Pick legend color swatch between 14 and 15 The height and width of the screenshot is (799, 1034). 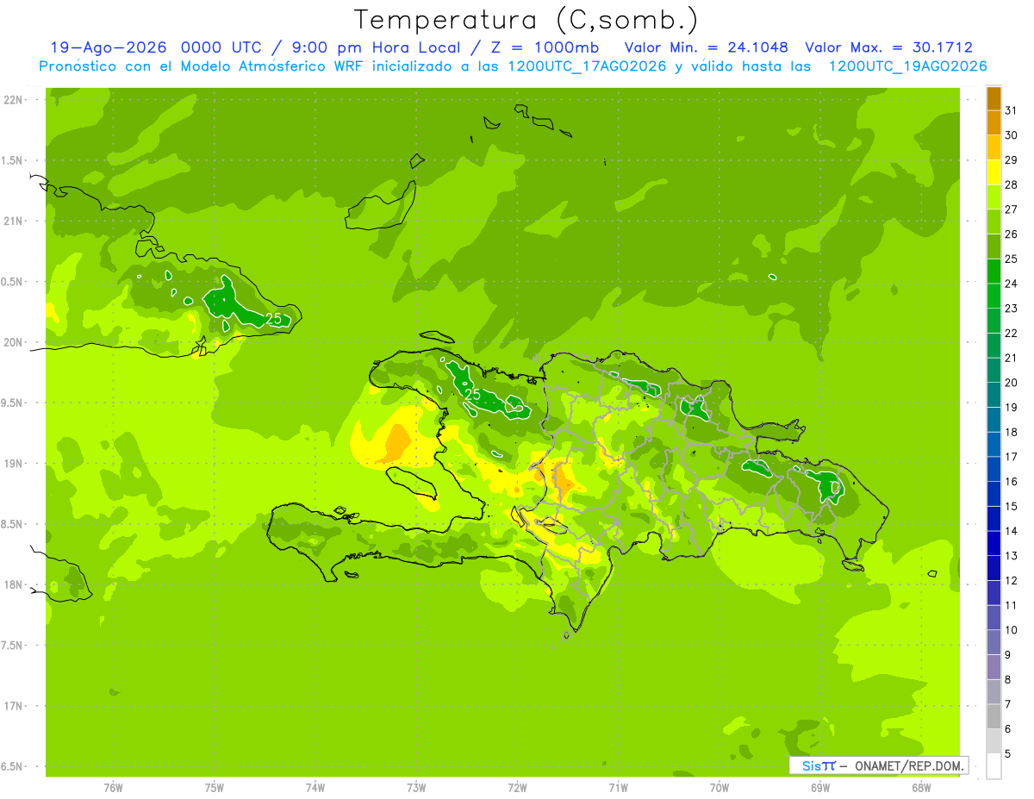pyautogui.click(x=994, y=519)
